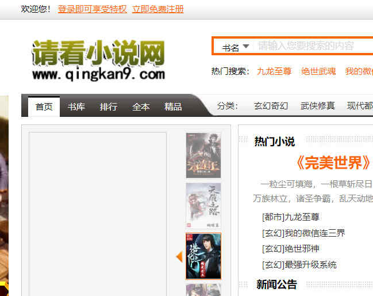Open [玄幻]最强升级系统 in the hot novels list
373x296 pixels.
[299, 265]
